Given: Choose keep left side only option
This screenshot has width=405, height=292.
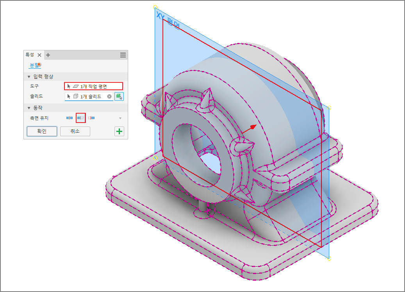Looking at the screenshot, I should (x=80, y=118).
